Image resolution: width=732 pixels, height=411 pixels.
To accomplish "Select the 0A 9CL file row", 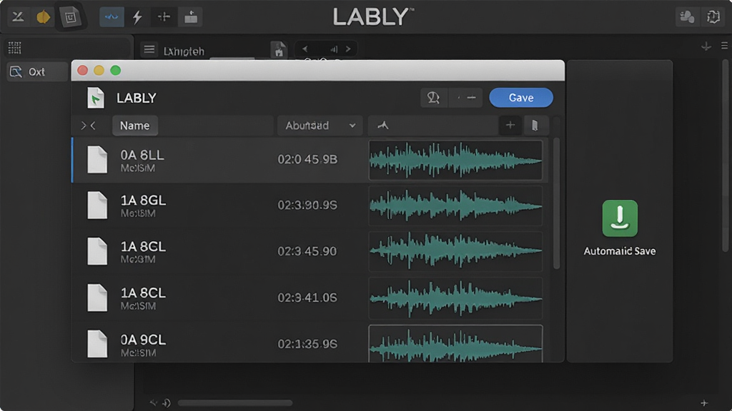I will 310,344.
